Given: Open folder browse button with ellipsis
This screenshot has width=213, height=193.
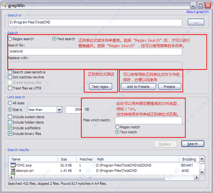Looking at the screenshot, I should pyautogui.click(x=196, y=22).
